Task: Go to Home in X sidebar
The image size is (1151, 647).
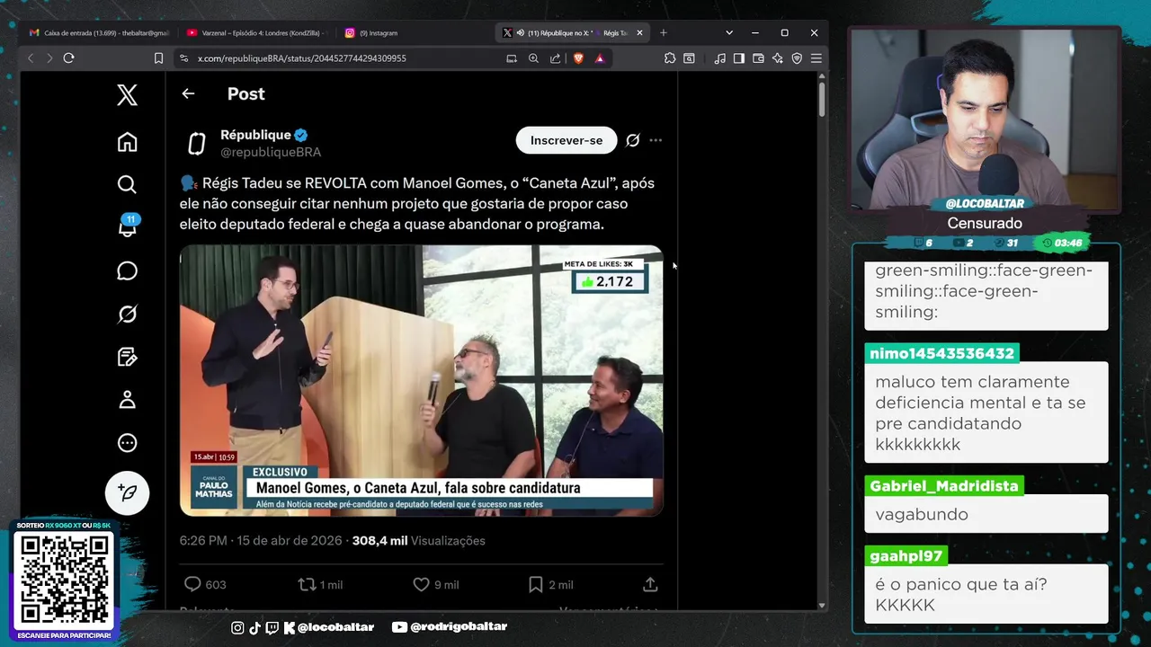Action: (127, 142)
